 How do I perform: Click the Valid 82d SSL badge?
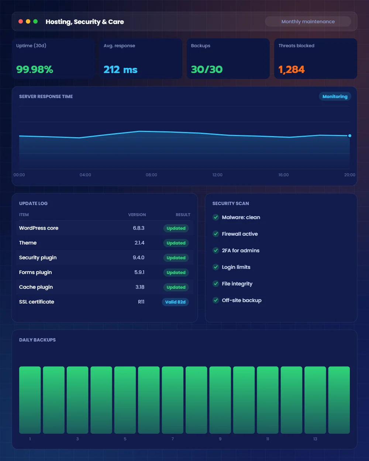175,302
